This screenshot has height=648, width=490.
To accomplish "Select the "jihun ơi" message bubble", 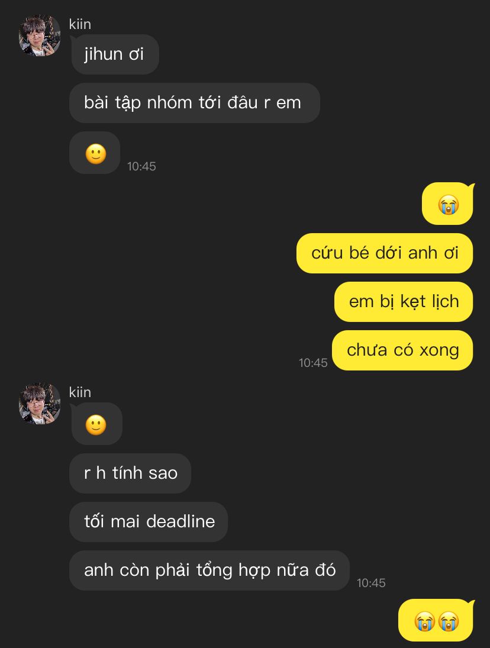I will click(x=114, y=54).
